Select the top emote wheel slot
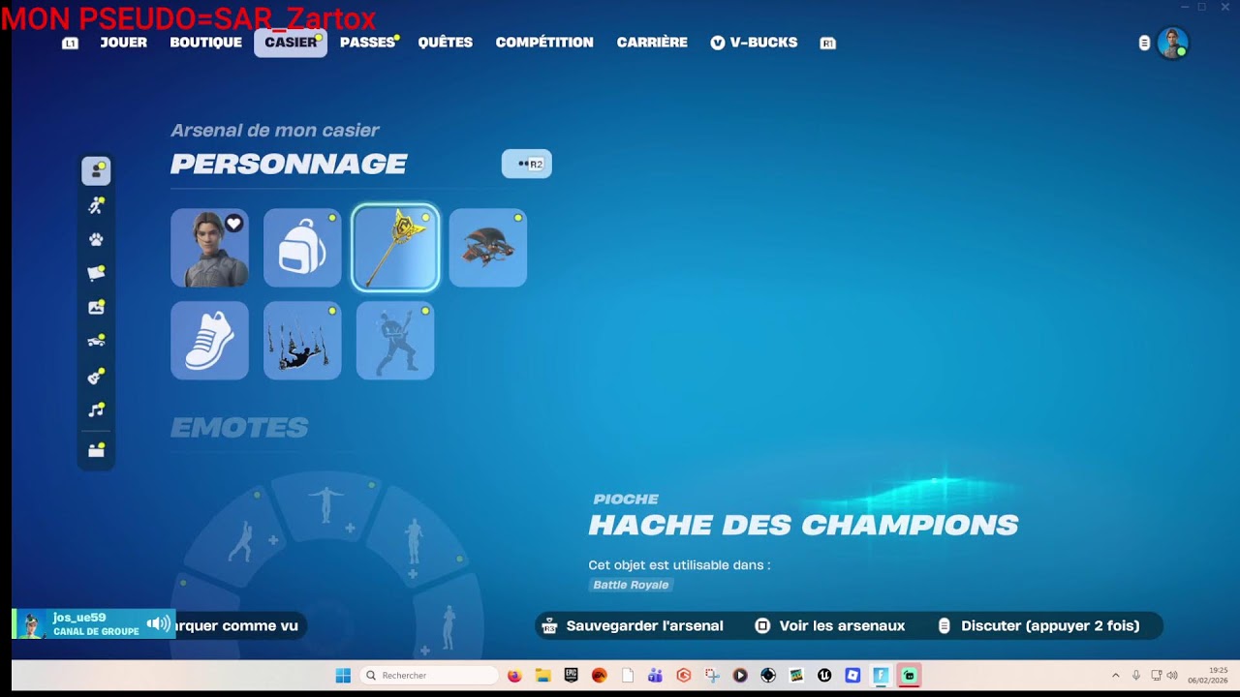 [325, 507]
